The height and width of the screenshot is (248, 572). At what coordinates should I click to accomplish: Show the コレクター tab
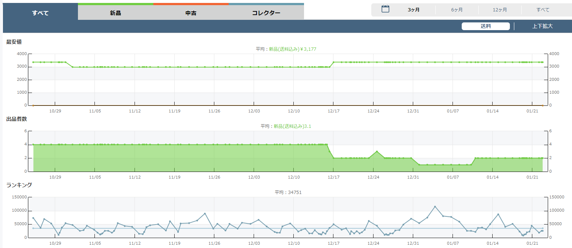pos(266,13)
